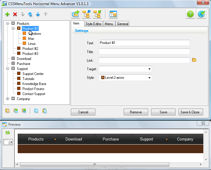
Task: Click the Cancel button
Action: (83, 112)
